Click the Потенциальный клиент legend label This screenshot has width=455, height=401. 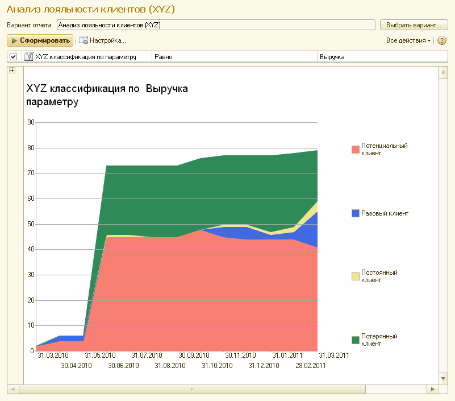[x=384, y=150]
